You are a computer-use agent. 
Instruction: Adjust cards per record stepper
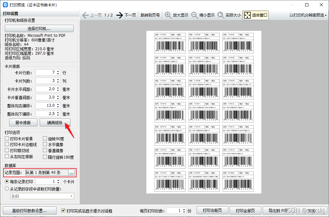pyautogui.click(x=58, y=181)
